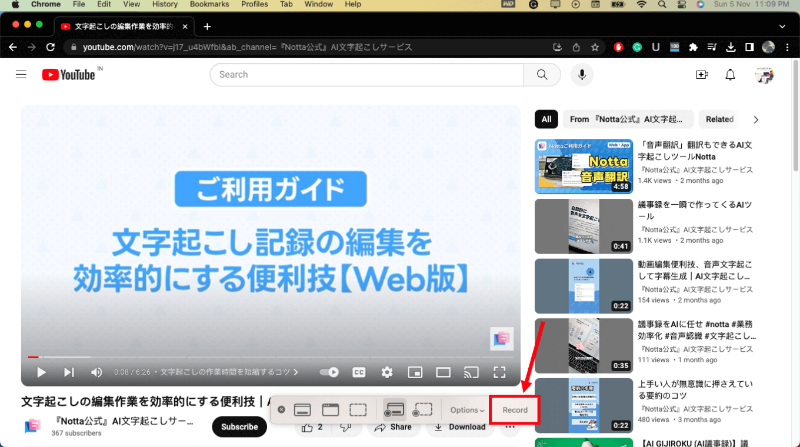Enter fullscreen with the fullscreen icon
This screenshot has width=800, height=447.
(499, 372)
